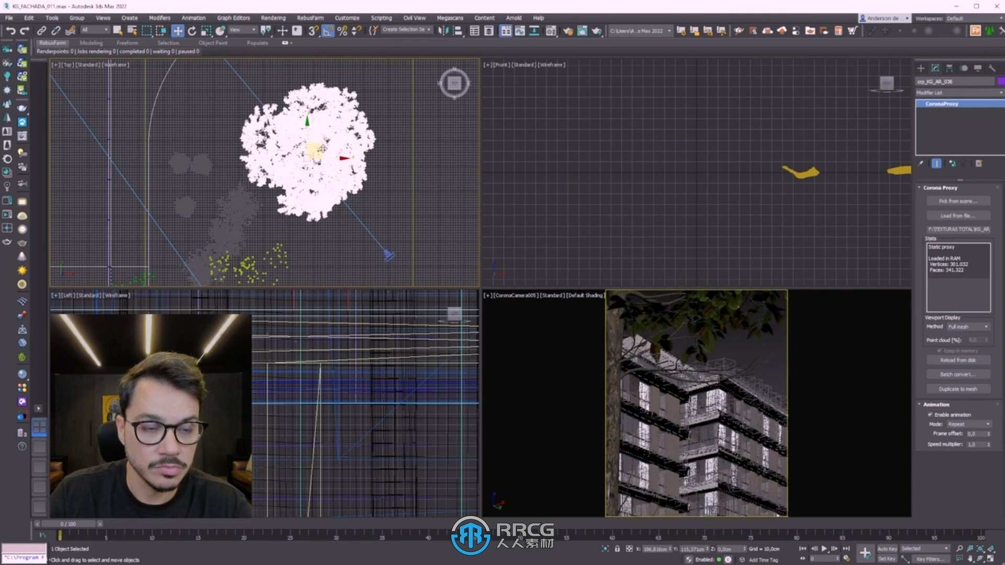This screenshot has width=1005, height=565.
Task: Open the project path dropdown
Action: (640, 31)
